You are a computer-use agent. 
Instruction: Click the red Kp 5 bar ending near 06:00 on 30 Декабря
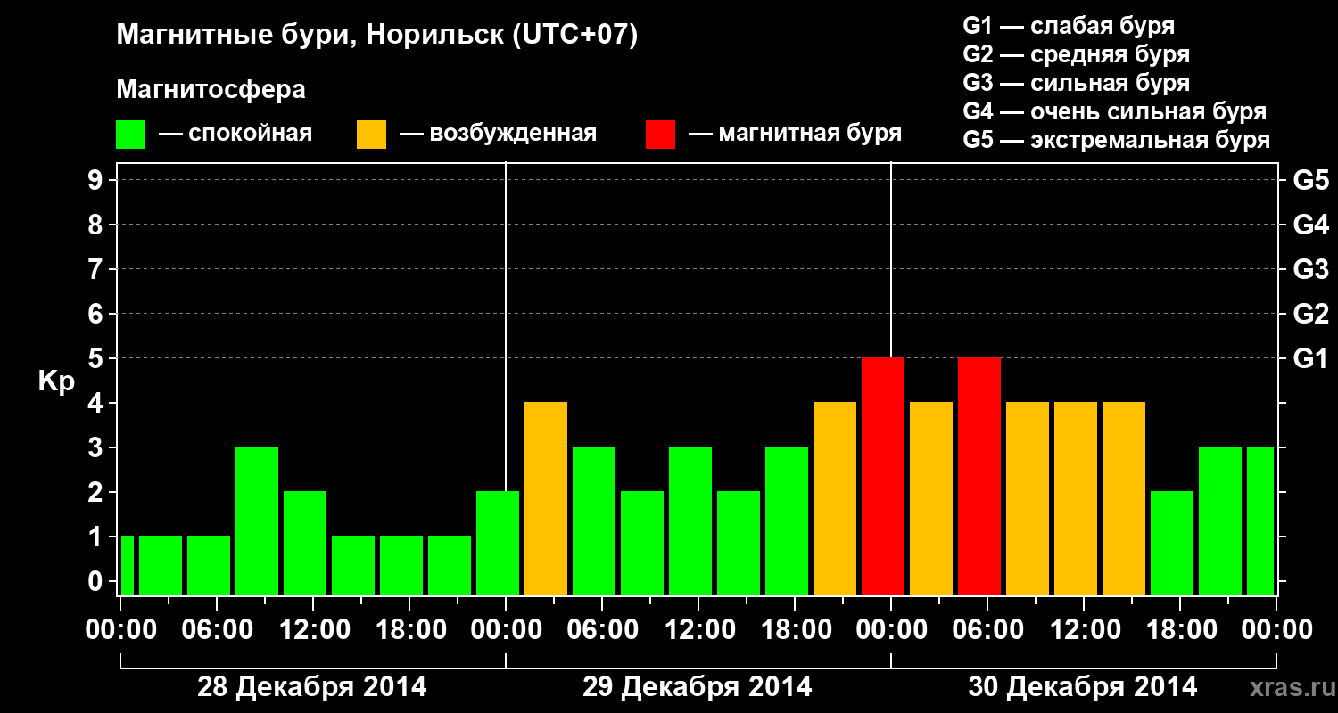(x=979, y=476)
